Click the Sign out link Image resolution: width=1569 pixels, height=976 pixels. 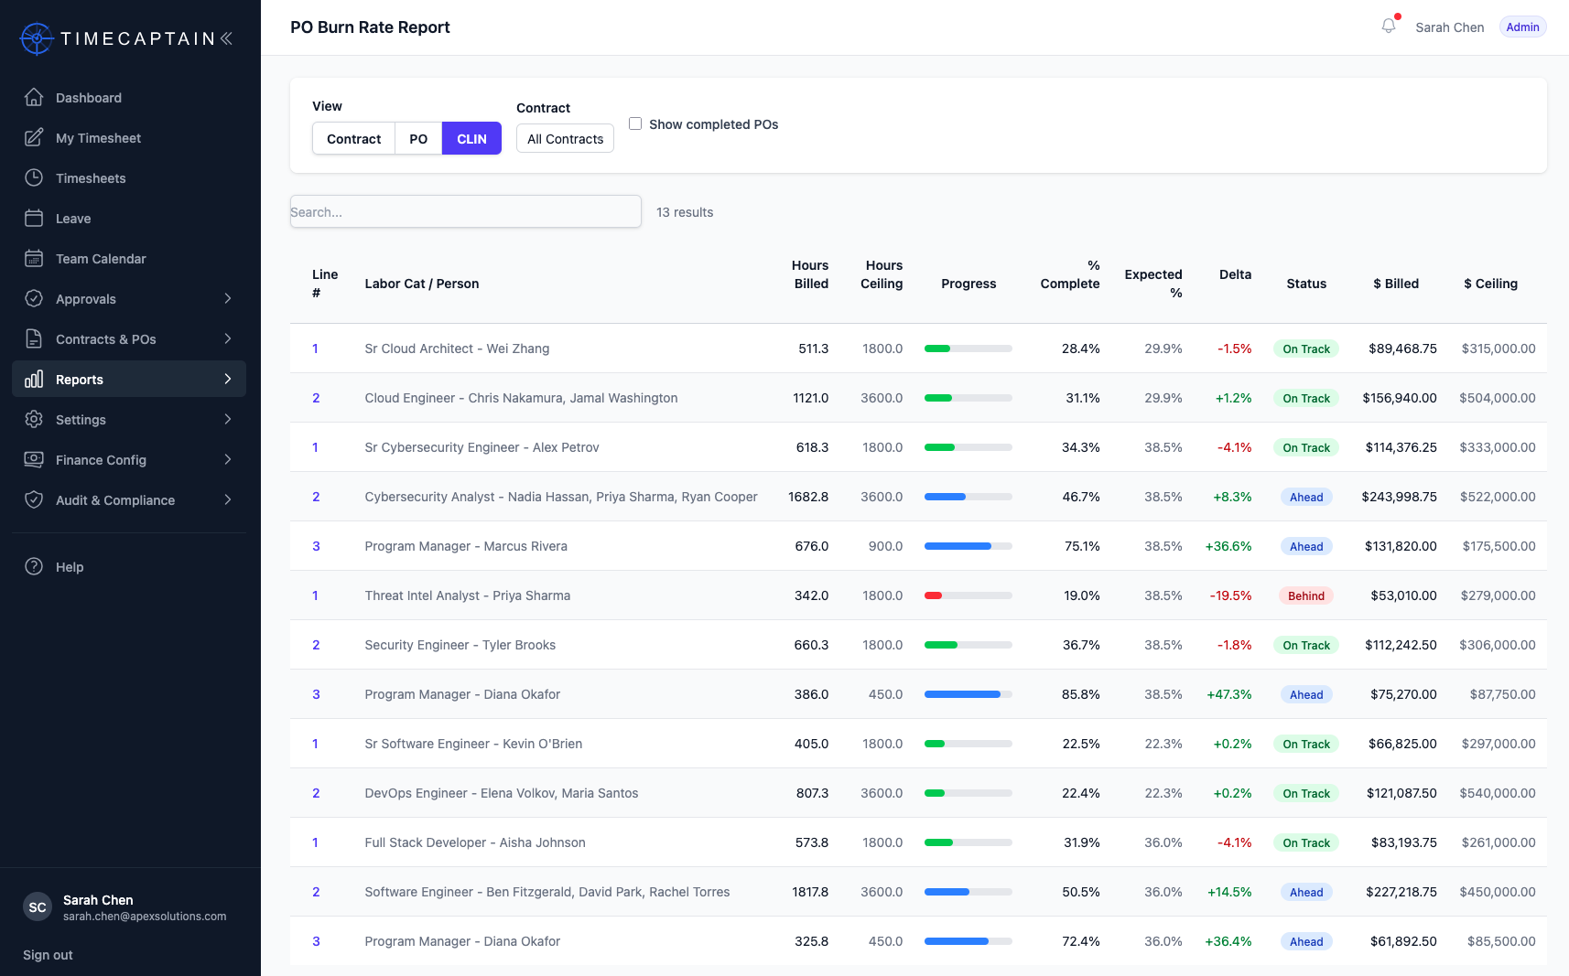tap(48, 954)
